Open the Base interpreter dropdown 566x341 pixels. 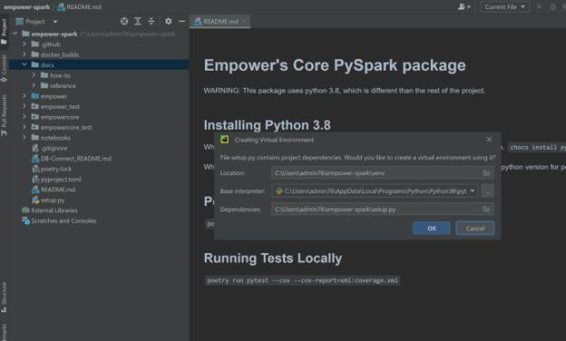tap(473, 190)
